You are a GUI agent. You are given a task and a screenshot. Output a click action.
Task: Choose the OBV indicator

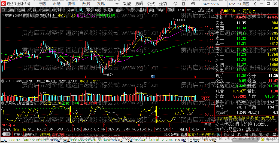coord(111,129)
